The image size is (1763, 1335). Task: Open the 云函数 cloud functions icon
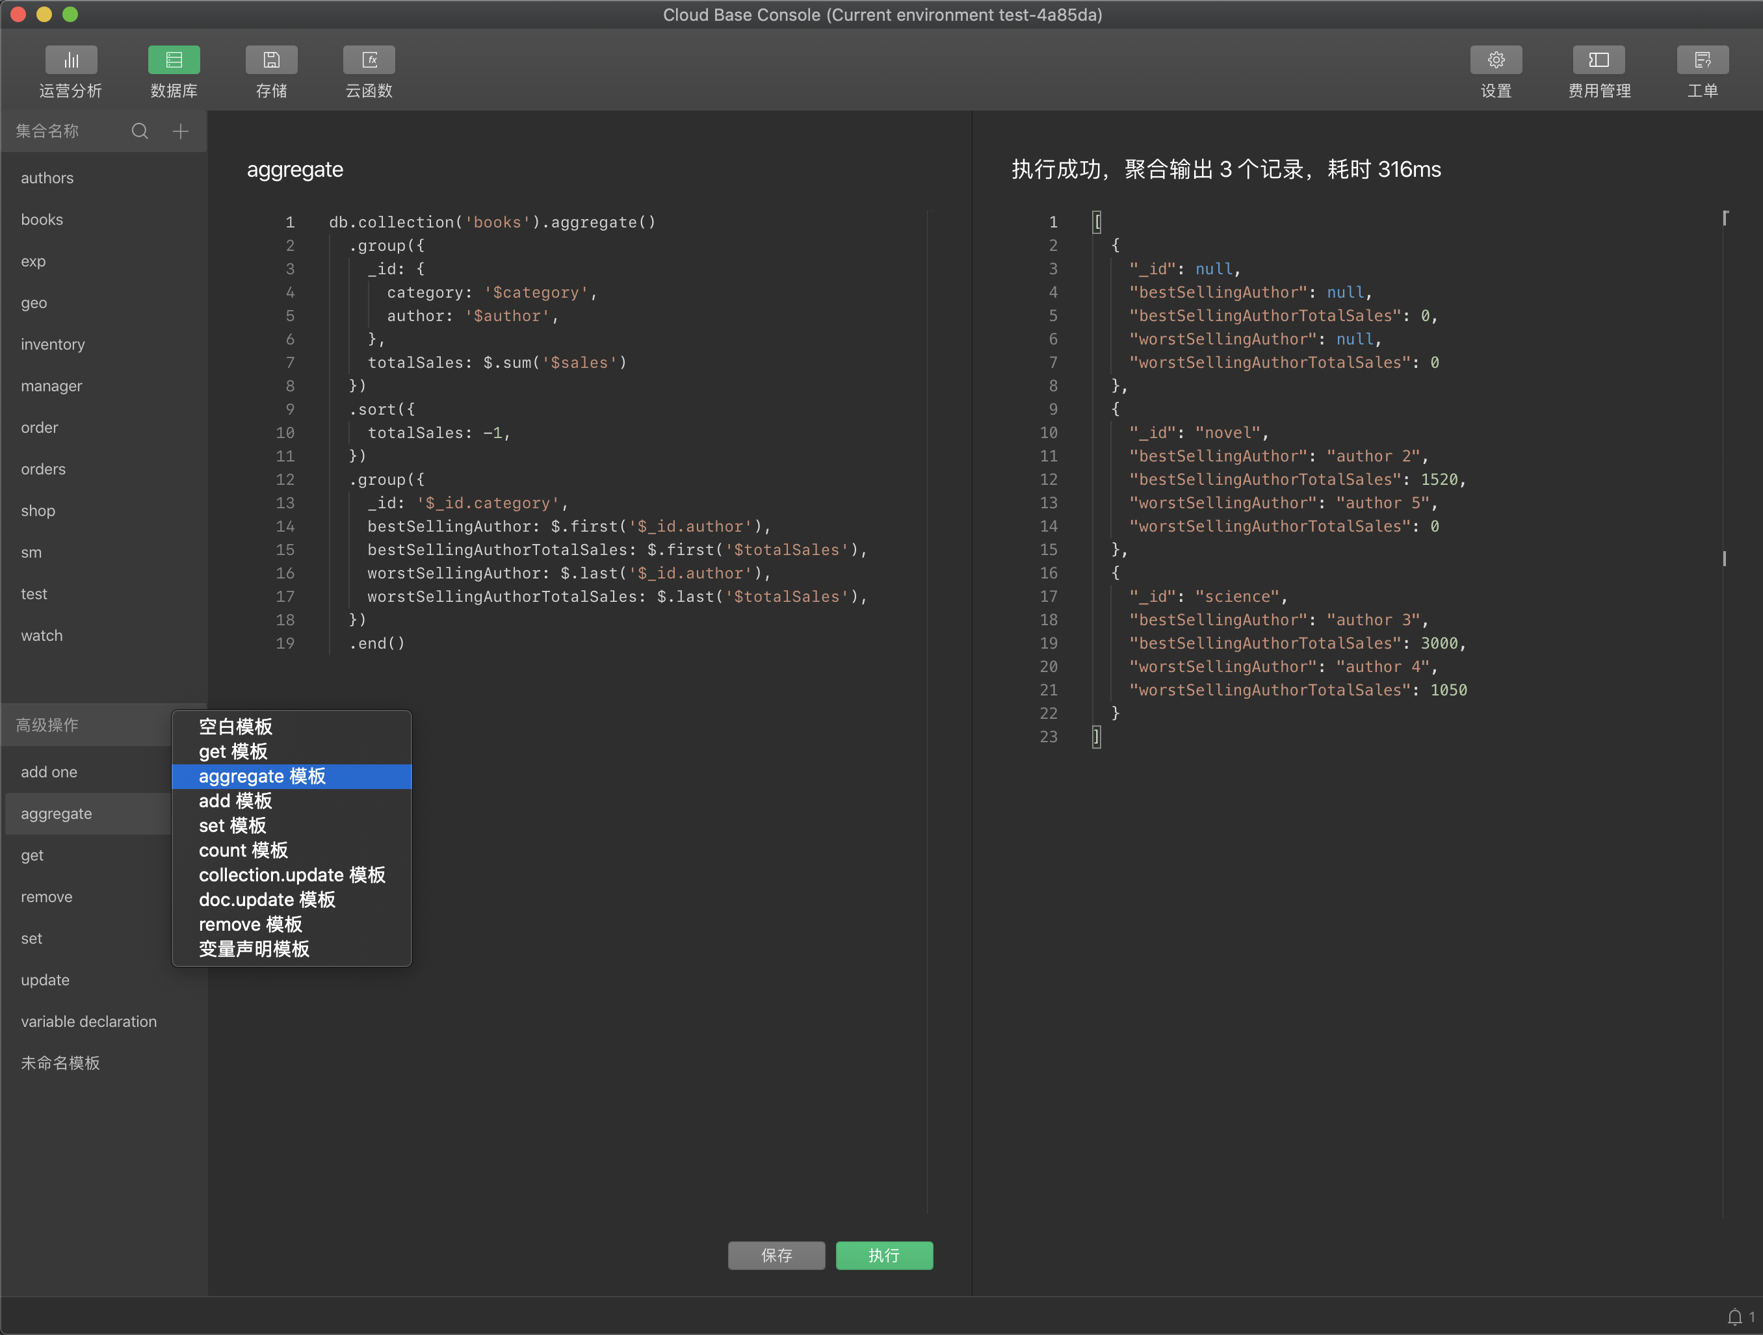click(369, 60)
